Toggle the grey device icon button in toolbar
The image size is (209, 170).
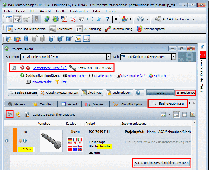37,19
